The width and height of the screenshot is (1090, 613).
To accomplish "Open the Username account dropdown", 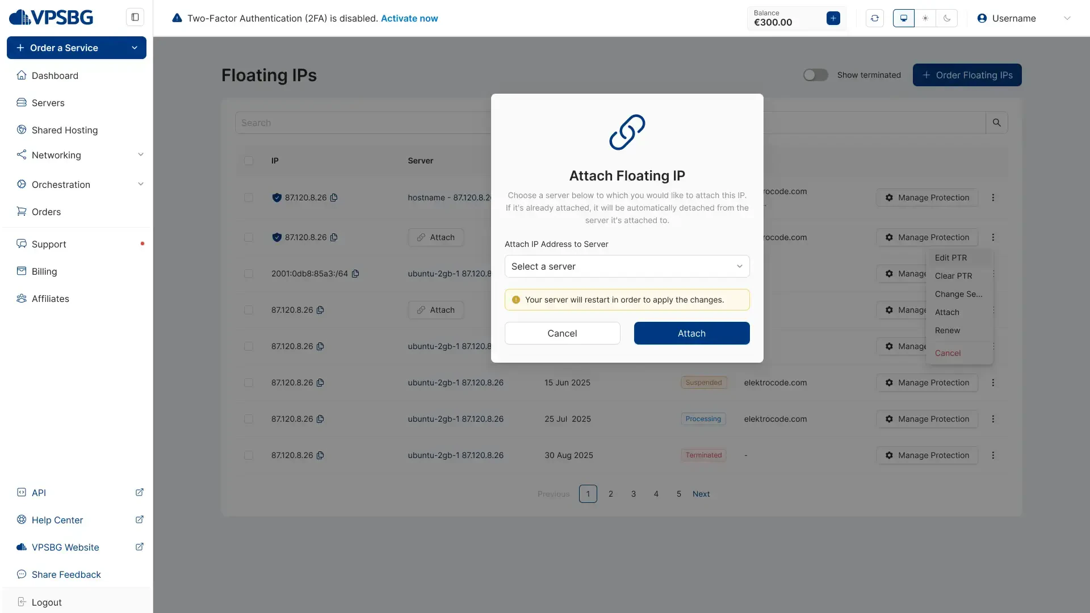I will click(1023, 18).
